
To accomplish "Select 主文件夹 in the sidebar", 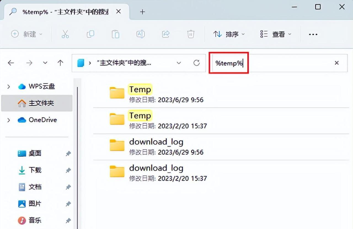I will pyautogui.click(x=37, y=103).
